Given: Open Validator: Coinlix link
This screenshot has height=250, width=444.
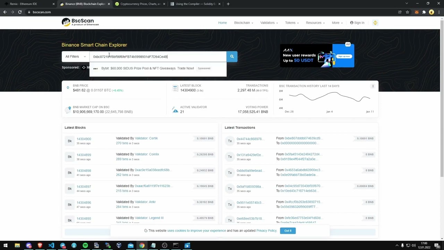Looking at the screenshot, I should pos(147,154).
